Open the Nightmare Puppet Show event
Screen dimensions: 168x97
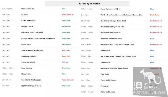pyautogui.click(x=31, y=86)
